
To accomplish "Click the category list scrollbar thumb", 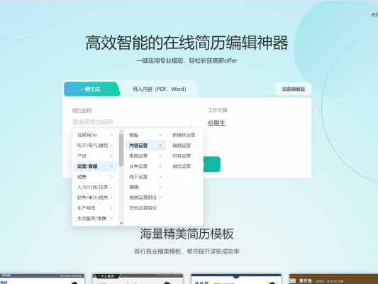I will pyautogui.click(x=121, y=150).
